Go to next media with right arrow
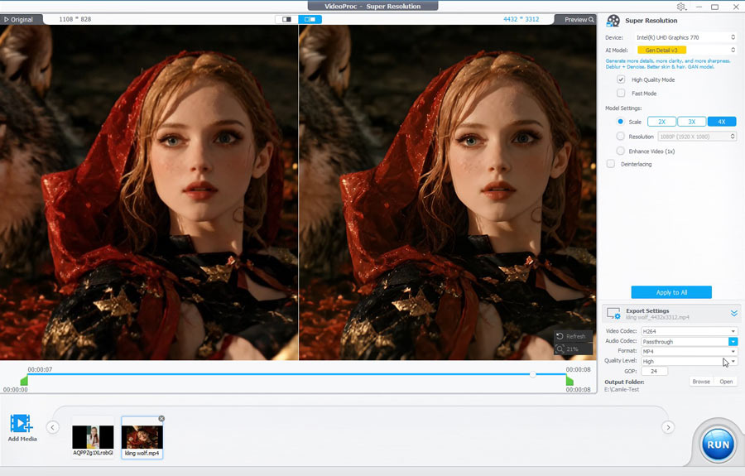The image size is (745, 476). point(668,427)
